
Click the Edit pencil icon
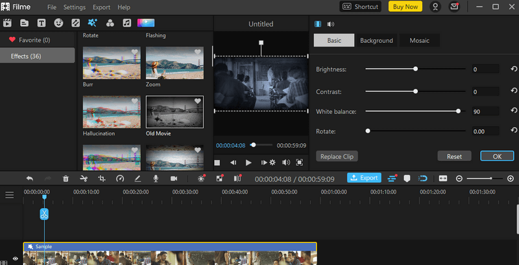[x=138, y=179]
